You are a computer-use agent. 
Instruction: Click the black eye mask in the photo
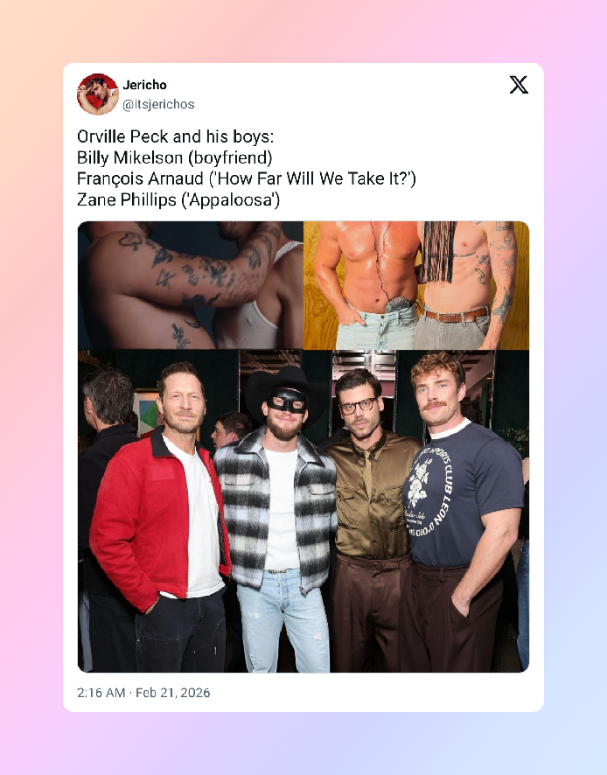point(287,401)
